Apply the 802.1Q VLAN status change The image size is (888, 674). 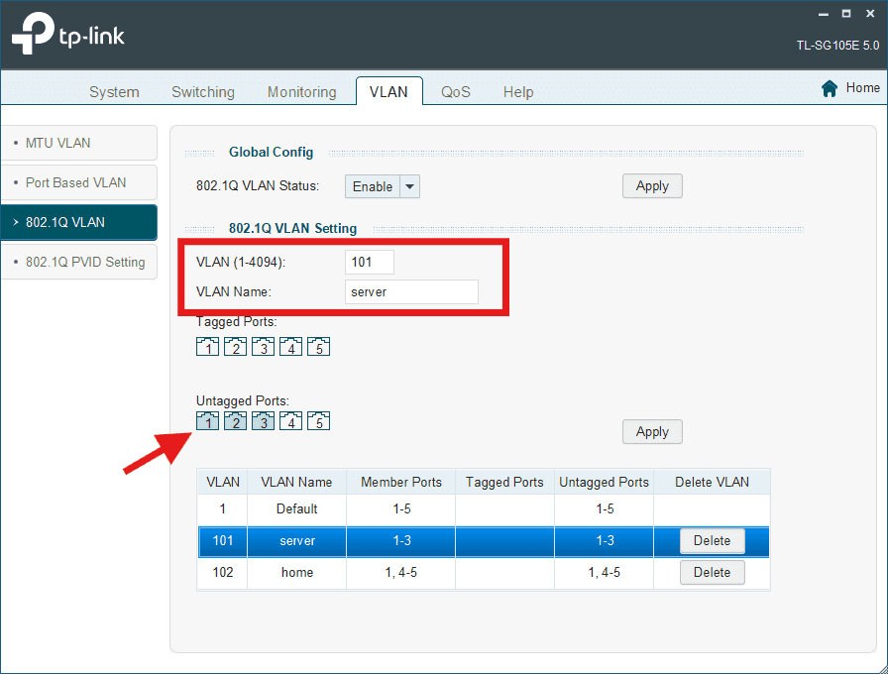651,185
